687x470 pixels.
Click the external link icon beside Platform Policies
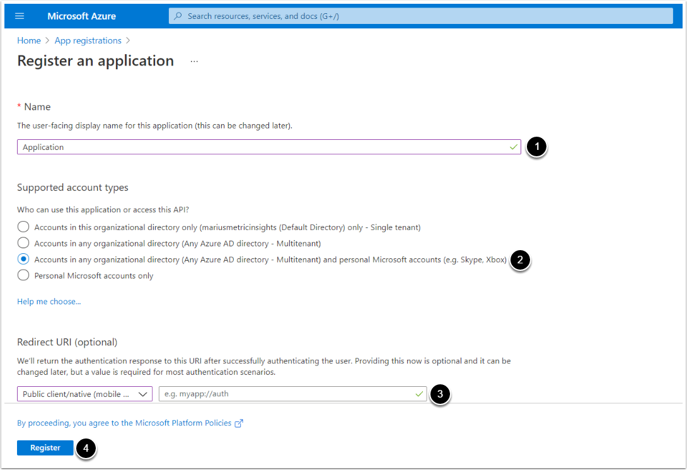(x=239, y=423)
